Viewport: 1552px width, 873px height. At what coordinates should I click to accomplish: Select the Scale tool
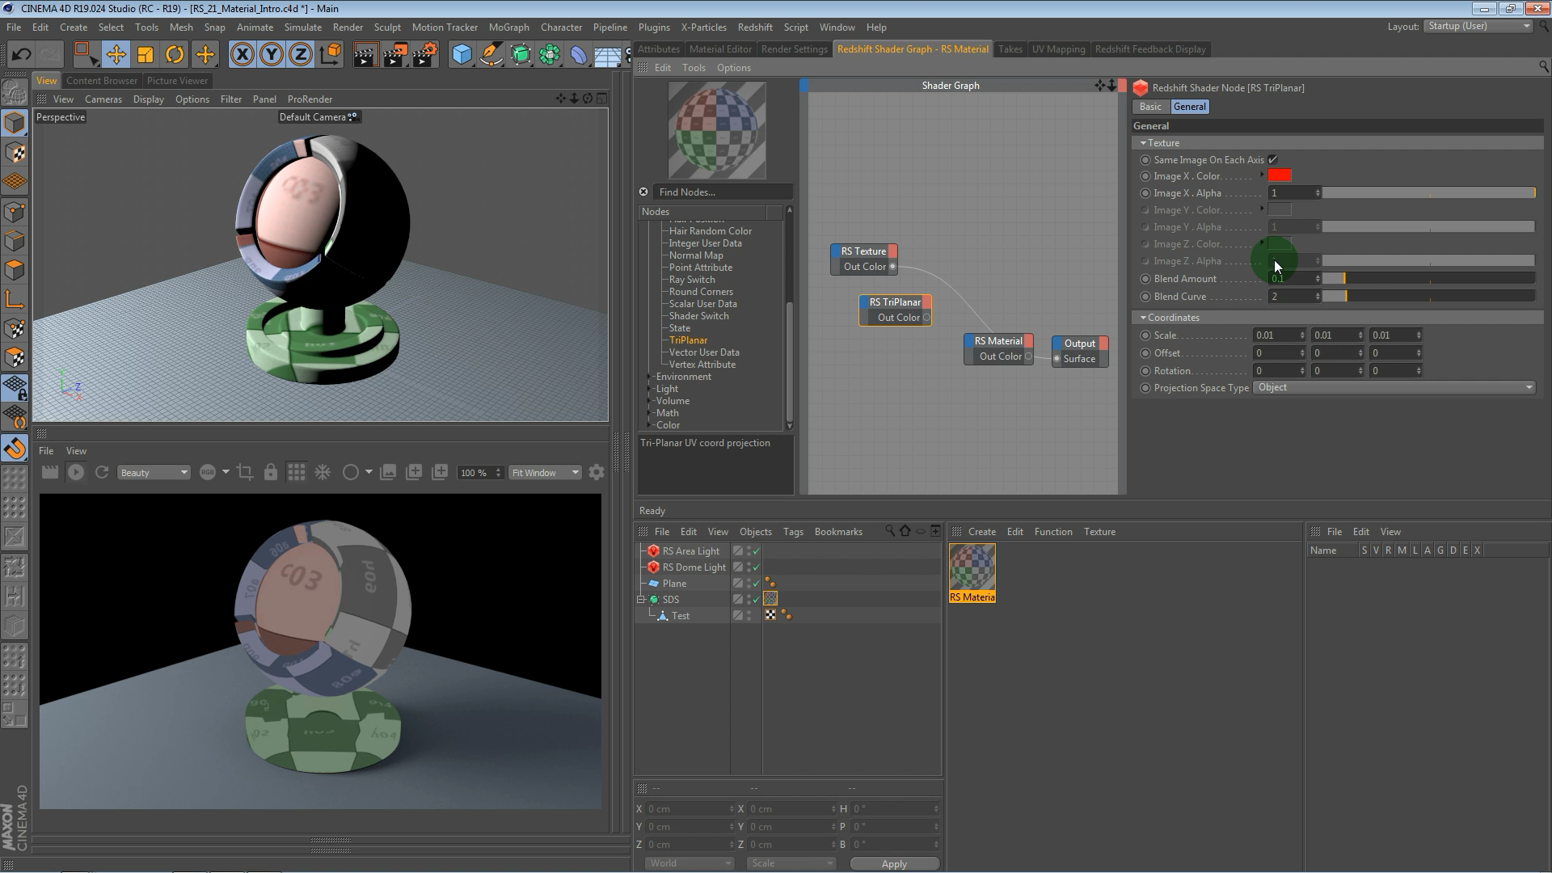[145, 55]
